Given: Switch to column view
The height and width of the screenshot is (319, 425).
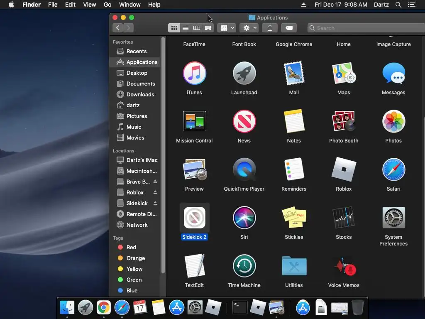Looking at the screenshot, I should pyautogui.click(x=197, y=28).
